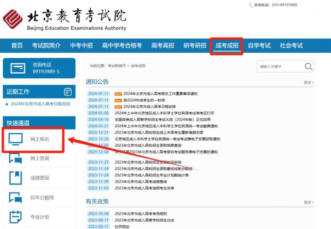Image resolution: width=331 pixels, height=229 pixels.
Task: Open 2023年北京市成人高考考场规则 policy link
Action: click(x=140, y=214)
